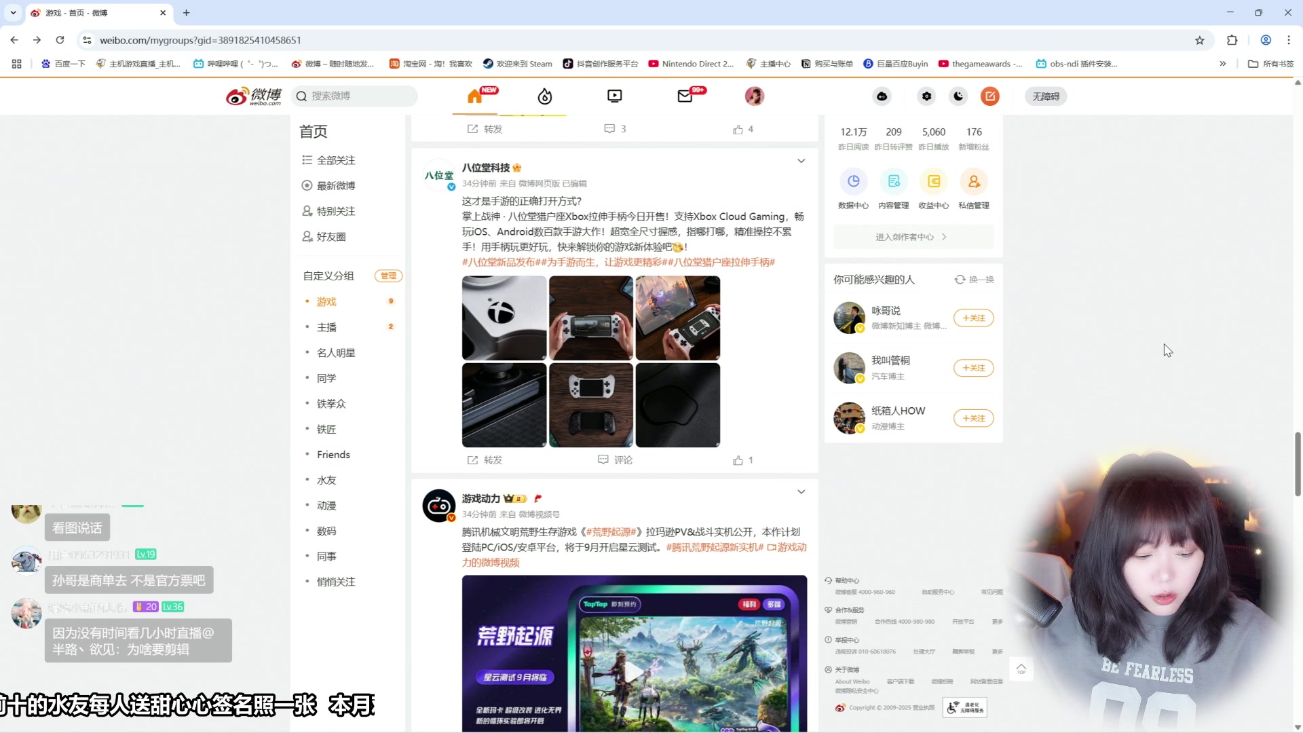The width and height of the screenshot is (1303, 733).
Task: Open 私信管理 message management icon
Action: pos(974,181)
